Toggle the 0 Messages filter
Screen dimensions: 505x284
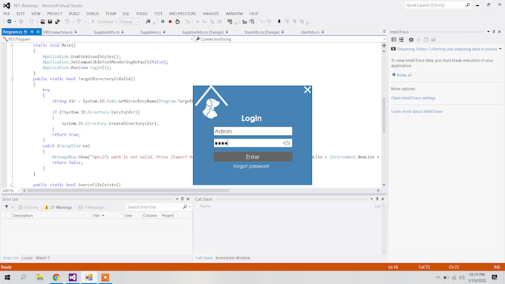91,208
